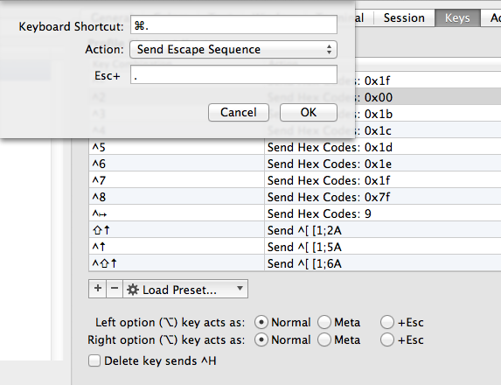
Task: Select the ^8 key mapping row
Action: tap(295, 197)
